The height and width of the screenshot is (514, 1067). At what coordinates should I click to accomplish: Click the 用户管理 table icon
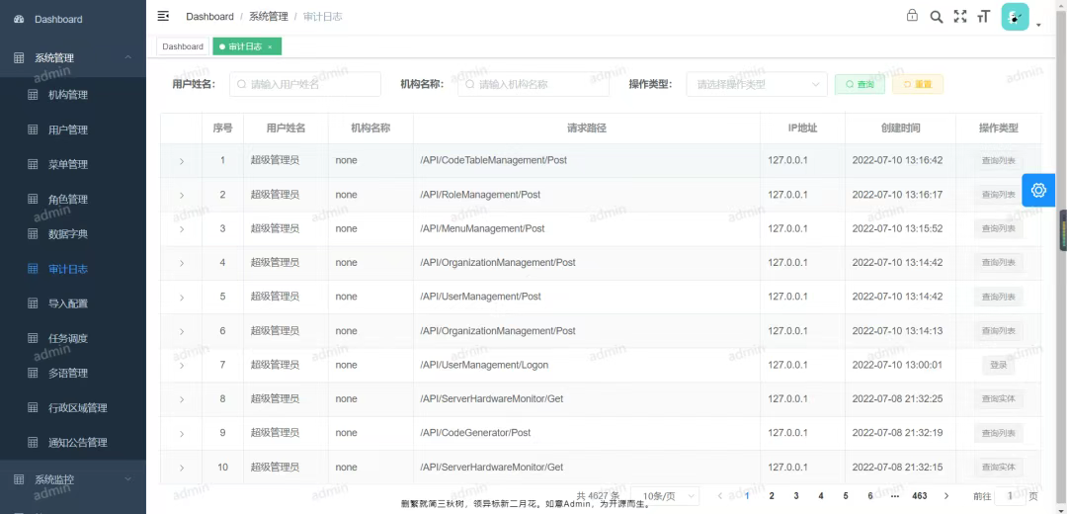[x=33, y=129]
